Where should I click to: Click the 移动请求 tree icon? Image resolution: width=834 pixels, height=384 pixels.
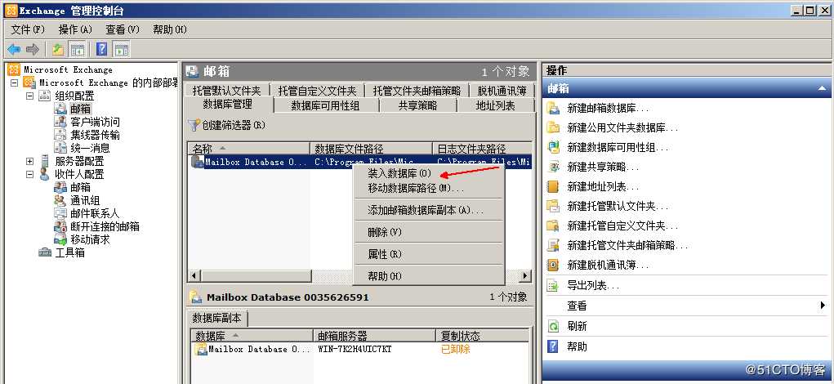60,240
